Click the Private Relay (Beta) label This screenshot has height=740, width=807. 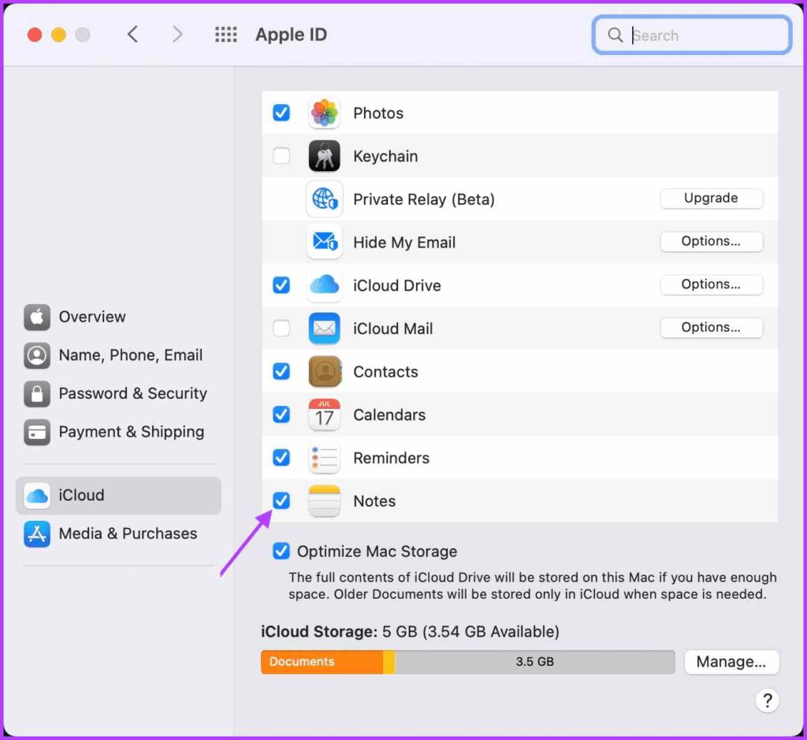point(423,199)
